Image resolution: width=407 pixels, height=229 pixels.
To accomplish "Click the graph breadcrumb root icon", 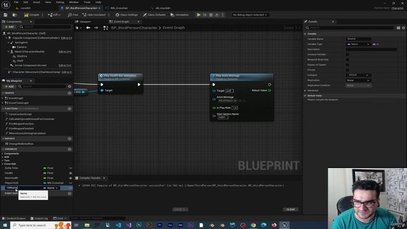I will pos(106,27).
